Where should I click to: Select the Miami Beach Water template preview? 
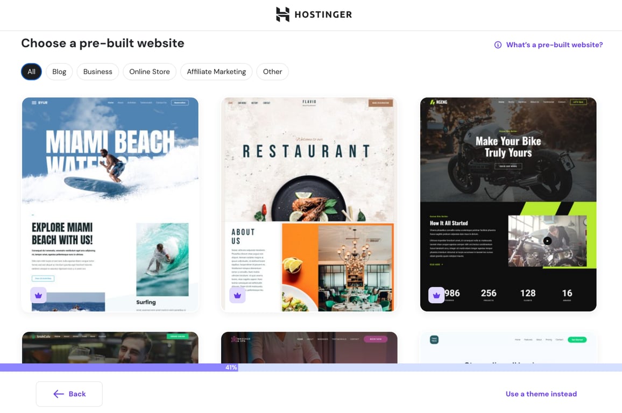tap(110, 204)
